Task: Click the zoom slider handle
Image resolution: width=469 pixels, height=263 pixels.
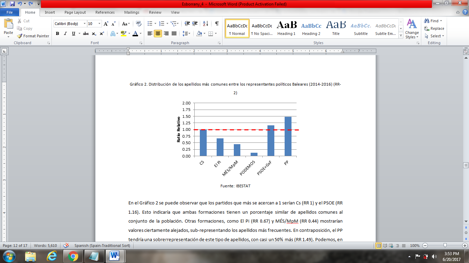Action: click(x=445, y=246)
